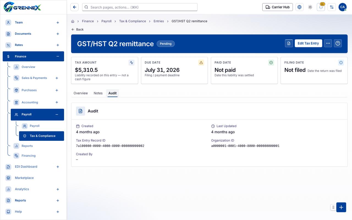Click the Back link

click(x=77, y=29)
